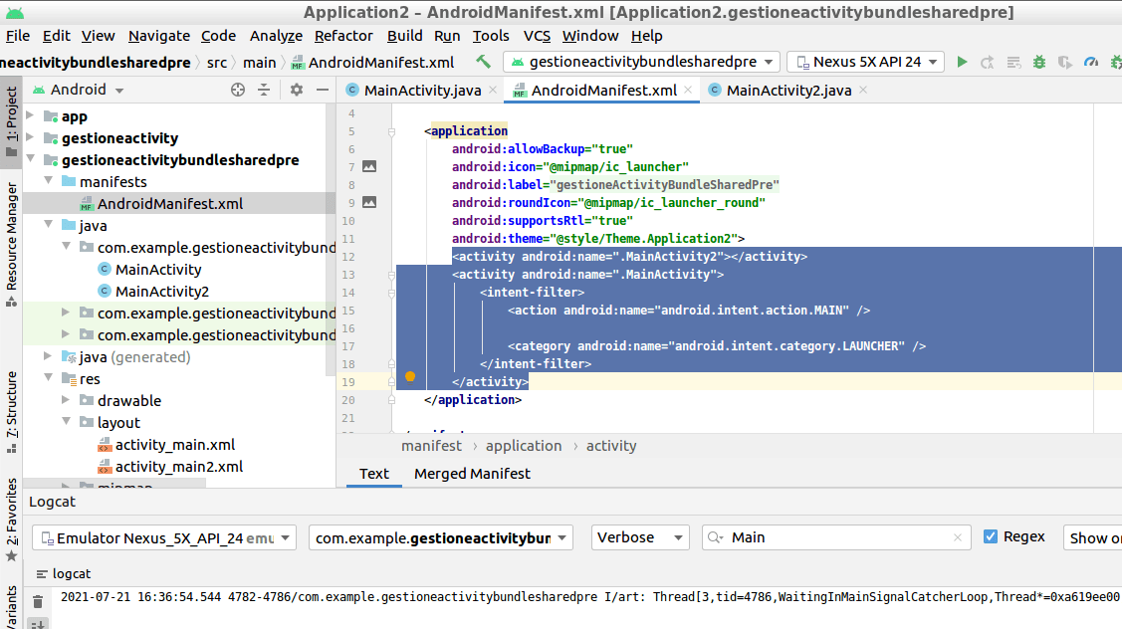Open the VCS menu
This screenshot has width=1122, height=629.
pyautogui.click(x=537, y=36)
